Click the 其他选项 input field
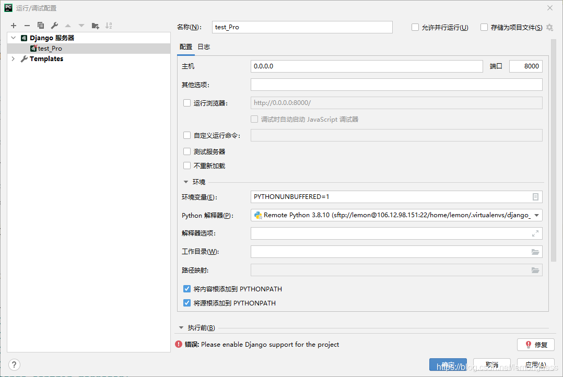 coord(396,85)
